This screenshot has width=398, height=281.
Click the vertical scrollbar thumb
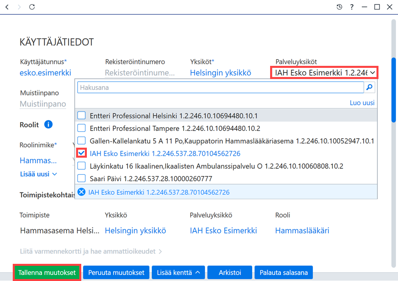coord(394,90)
